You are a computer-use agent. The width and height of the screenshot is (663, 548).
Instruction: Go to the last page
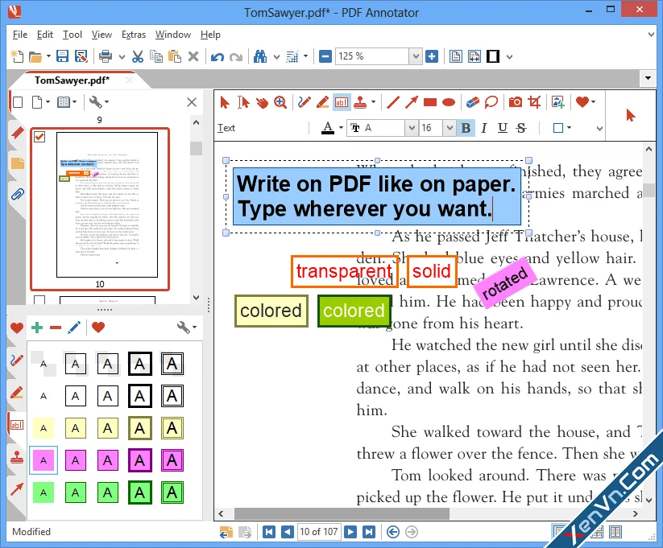click(x=369, y=532)
